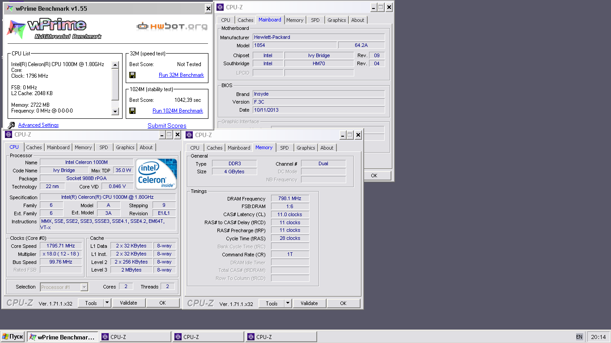
Task: Open Caches tab in CPU window
Action: [x=34, y=147]
